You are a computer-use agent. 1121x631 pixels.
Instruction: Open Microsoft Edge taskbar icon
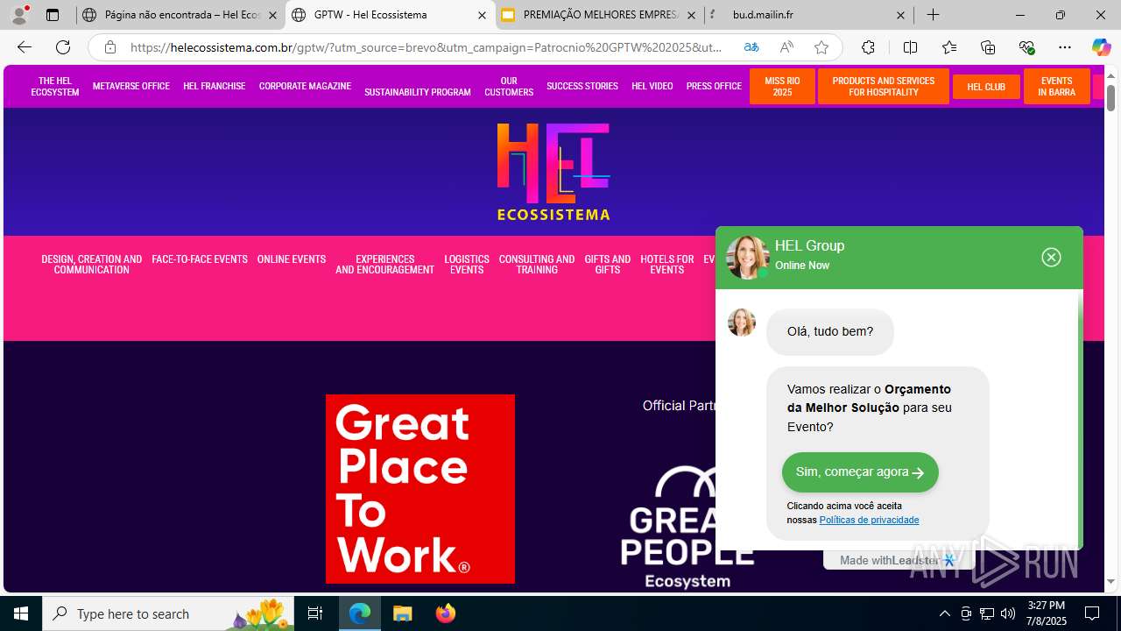click(360, 613)
